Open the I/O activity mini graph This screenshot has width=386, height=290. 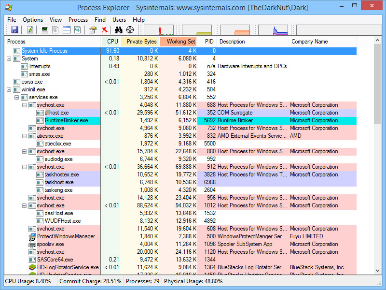click(x=273, y=30)
